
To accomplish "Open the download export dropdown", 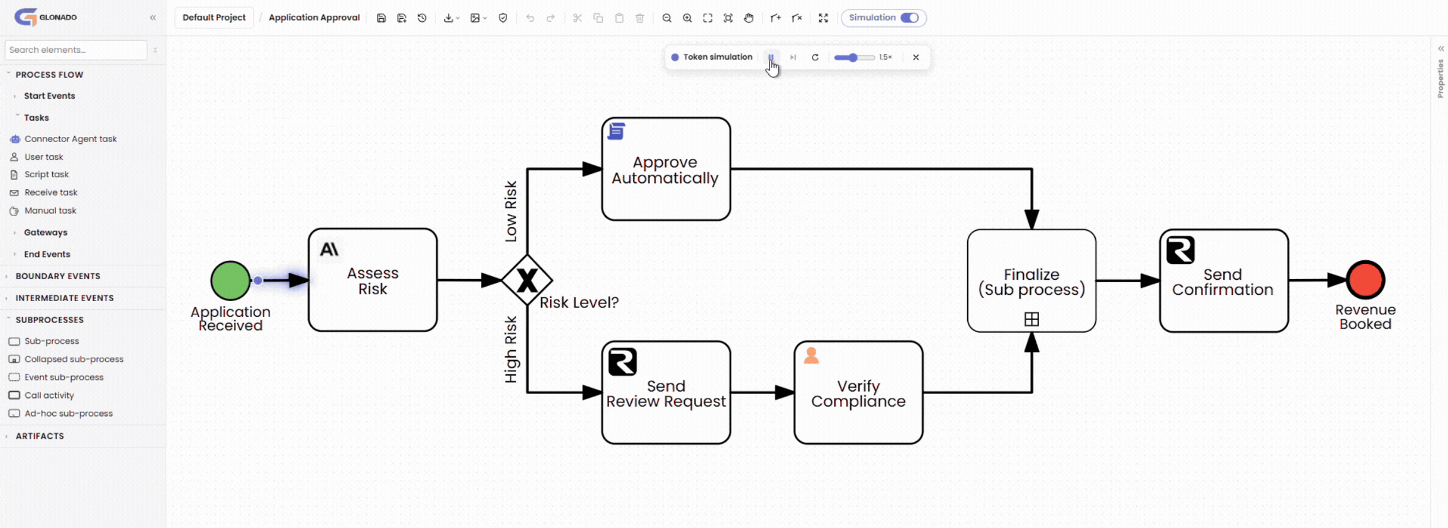I will (x=451, y=18).
